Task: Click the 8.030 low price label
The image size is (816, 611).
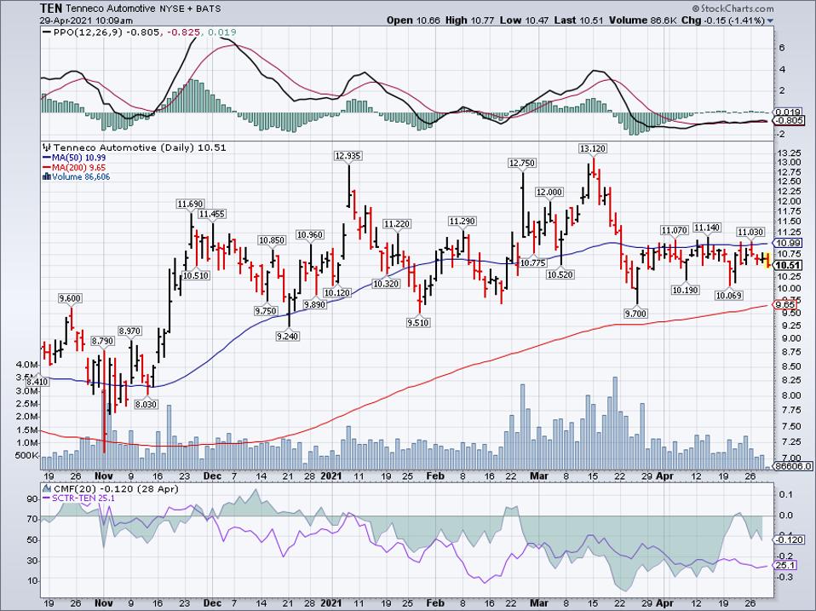Action: pos(146,404)
